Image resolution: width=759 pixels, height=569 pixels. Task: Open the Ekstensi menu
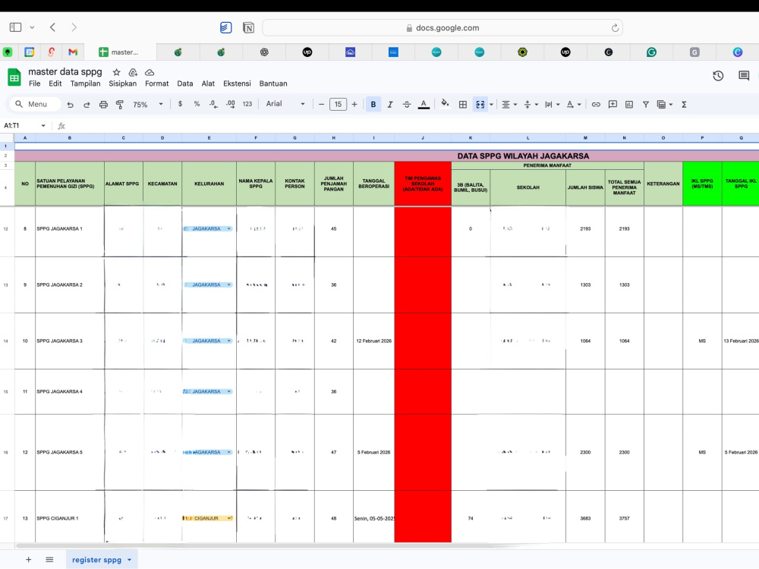coord(237,83)
